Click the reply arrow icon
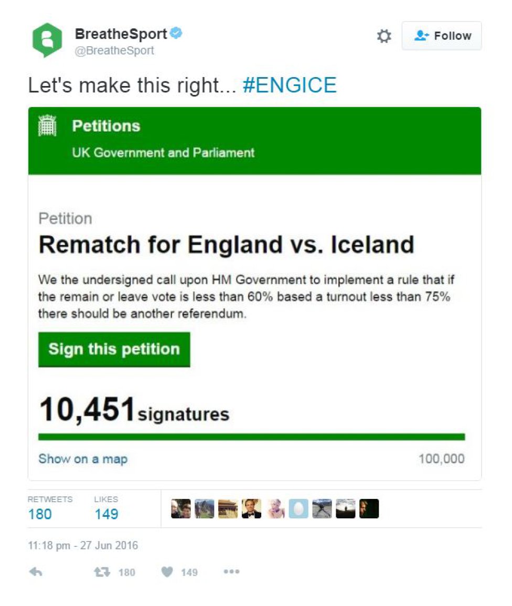Viewport: 512px width, 606px height. [x=36, y=571]
